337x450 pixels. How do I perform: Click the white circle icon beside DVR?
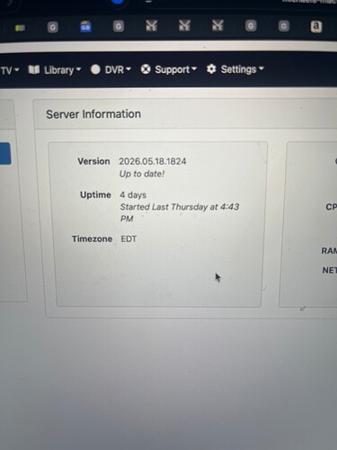coord(95,69)
